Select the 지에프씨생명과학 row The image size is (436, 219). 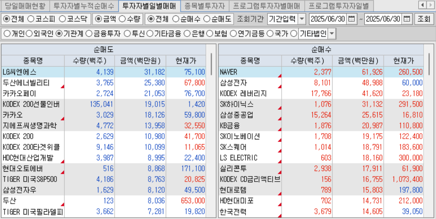click(104, 126)
